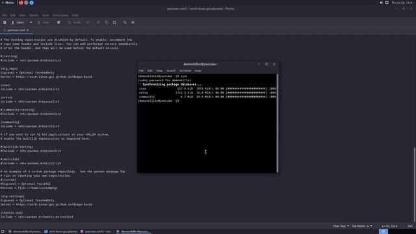Click the INS insert mode indicator
Image resolution: width=416 pixels, height=234 pixels.
tap(410, 226)
